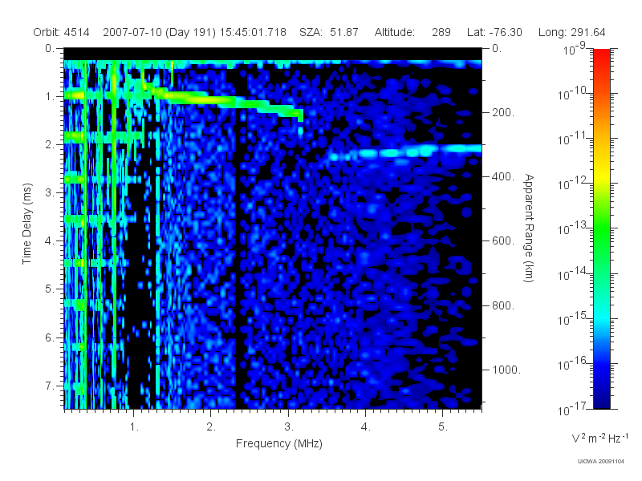
Task: Click the 'V² m⁻² Hz⁻¹' units label
Action: pos(599,438)
